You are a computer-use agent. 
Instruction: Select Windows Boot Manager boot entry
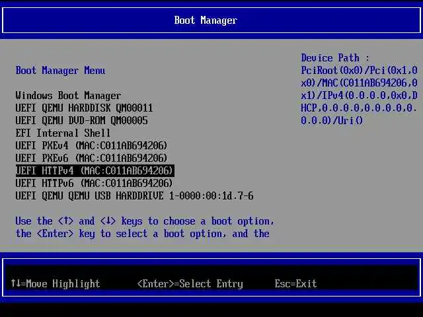pyautogui.click(x=68, y=95)
